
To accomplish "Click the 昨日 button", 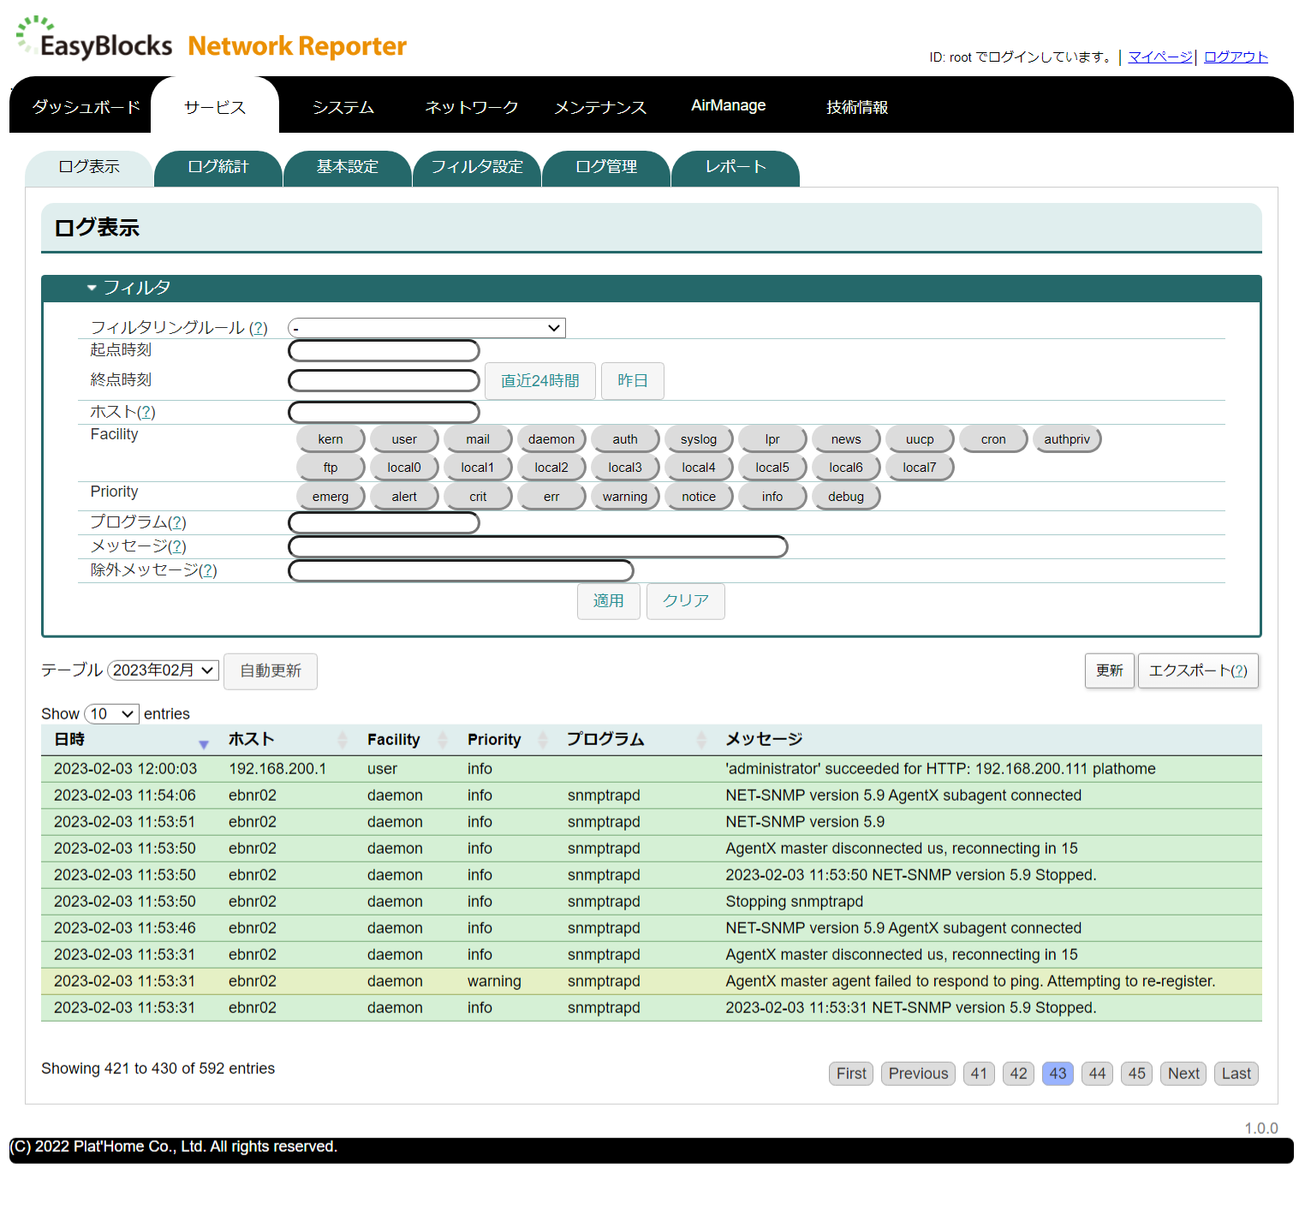I will pyautogui.click(x=633, y=381).
